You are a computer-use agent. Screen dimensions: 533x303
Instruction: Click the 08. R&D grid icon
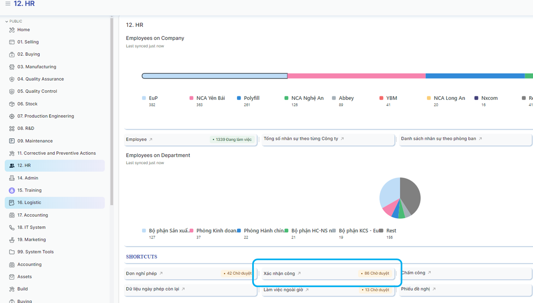point(12,128)
